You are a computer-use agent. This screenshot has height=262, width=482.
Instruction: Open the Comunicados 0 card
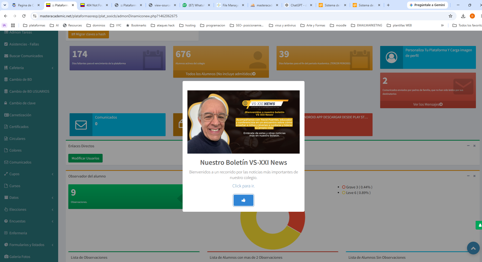coord(117,125)
